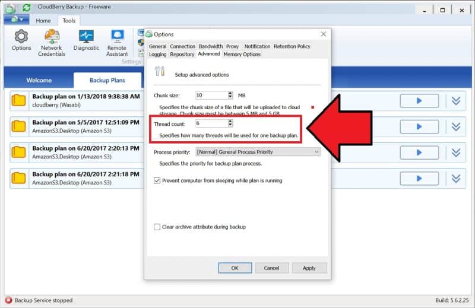Launch the Diagnostic tool

click(86, 40)
